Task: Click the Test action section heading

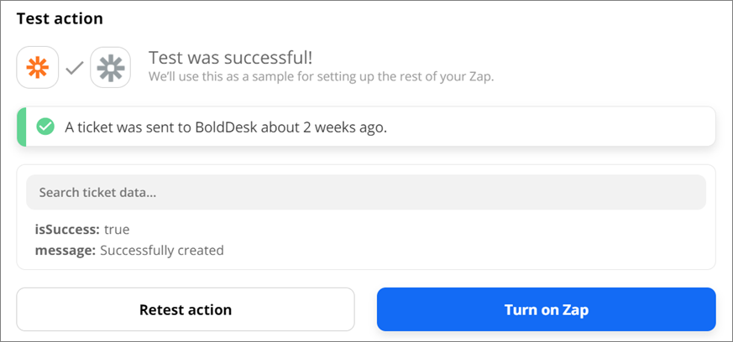Action: [60, 18]
